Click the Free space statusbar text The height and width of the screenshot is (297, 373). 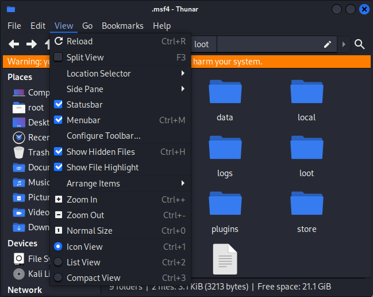(x=294, y=287)
